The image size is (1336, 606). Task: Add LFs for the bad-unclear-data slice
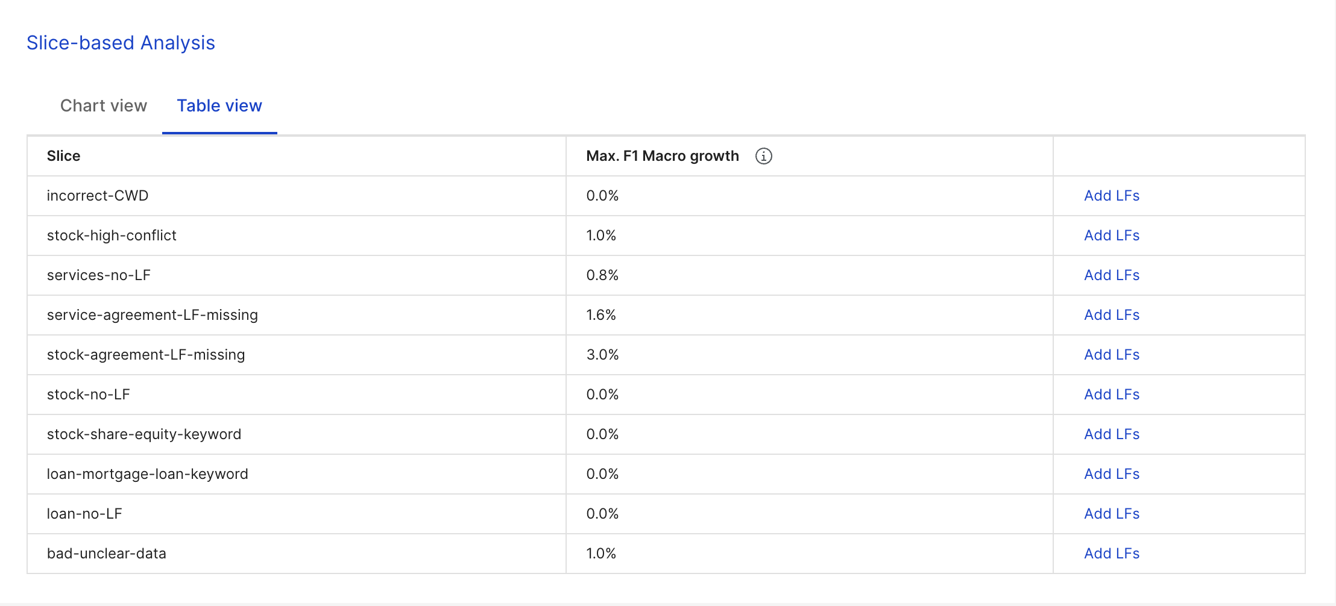point(1111,554)
